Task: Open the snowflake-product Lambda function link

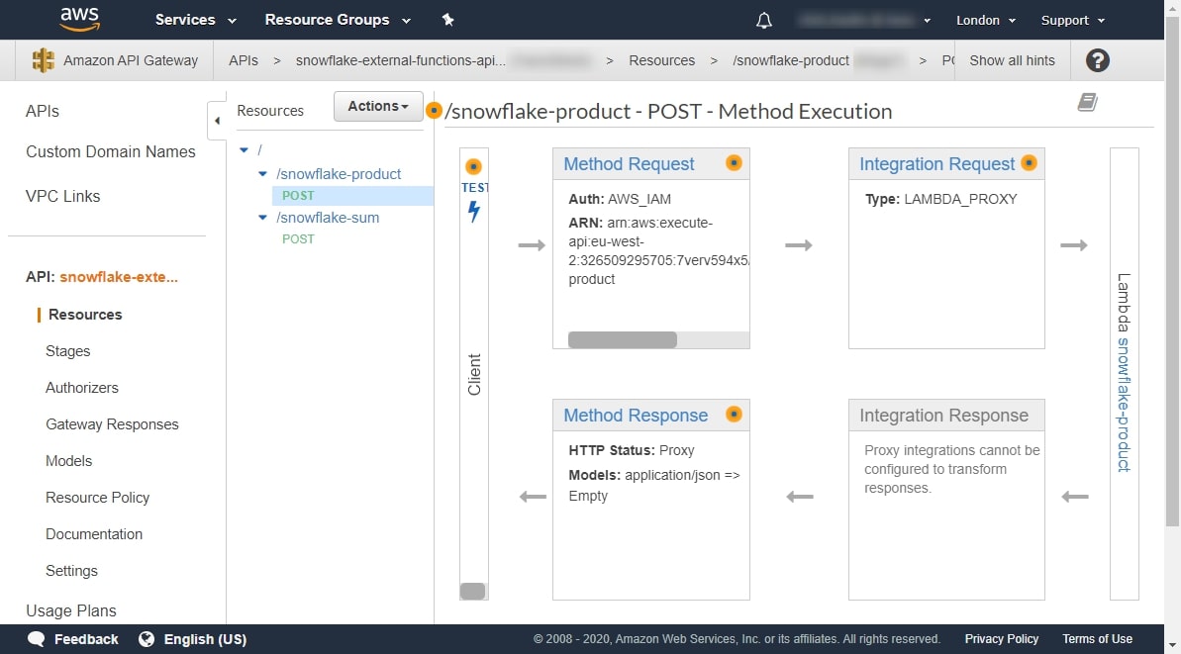Action: point(1124,404)
